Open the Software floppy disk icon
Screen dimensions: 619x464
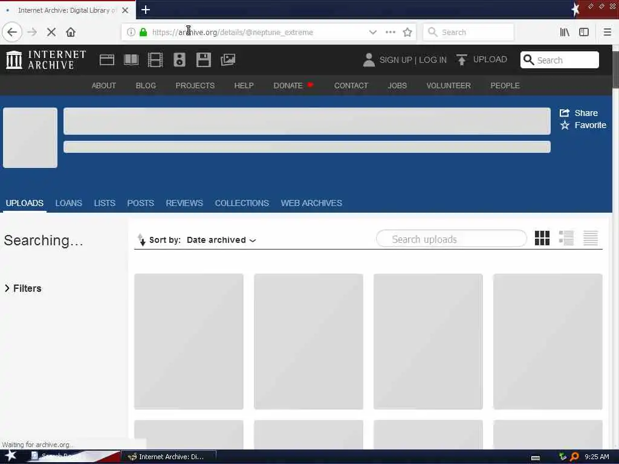204,60
